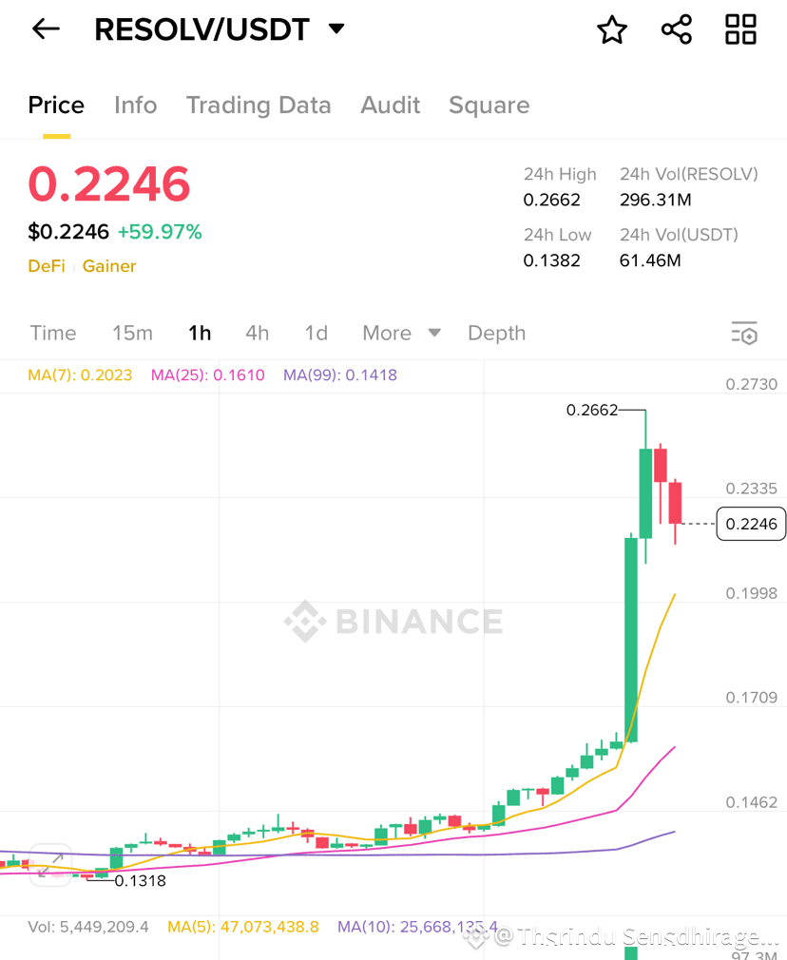
Task: Switch to the Price tab
Action: [x=56, y=106]
